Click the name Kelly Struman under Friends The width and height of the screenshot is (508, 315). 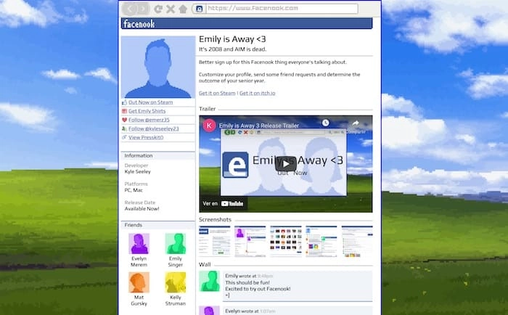(176, 300)
